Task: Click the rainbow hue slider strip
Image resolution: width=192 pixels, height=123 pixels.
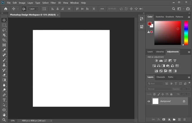Action: [x=186, y=33]
